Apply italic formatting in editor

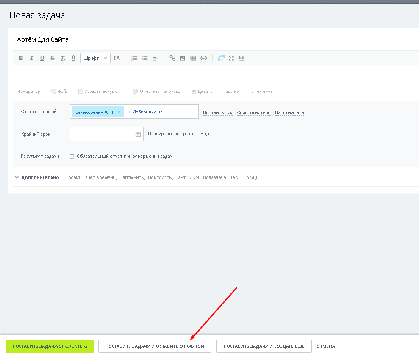point(31,59)
